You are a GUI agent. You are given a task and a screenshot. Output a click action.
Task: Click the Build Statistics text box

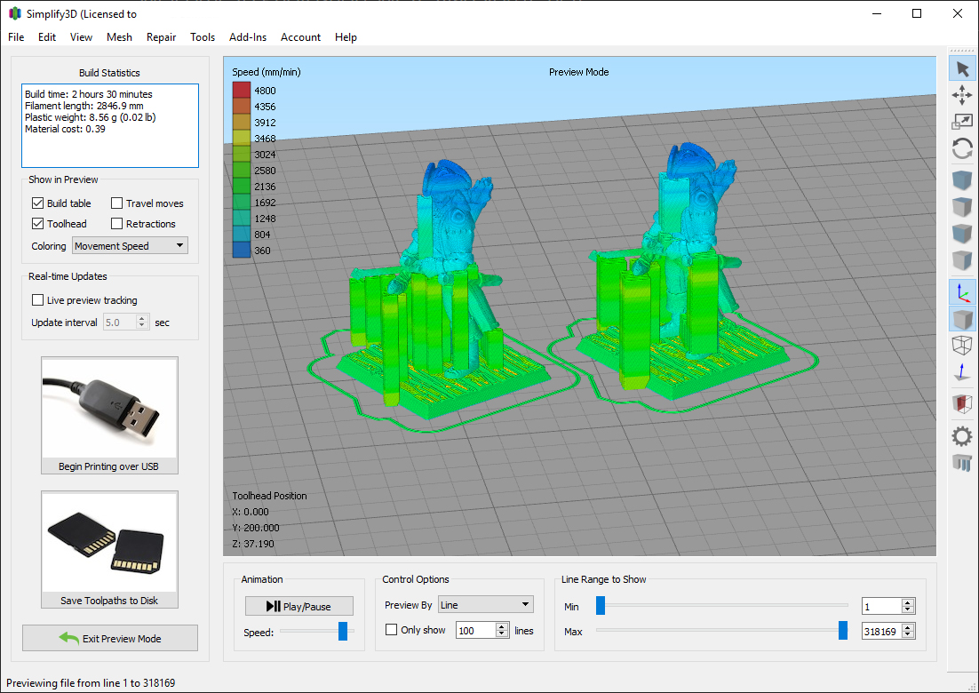click(x=110, y=125)
